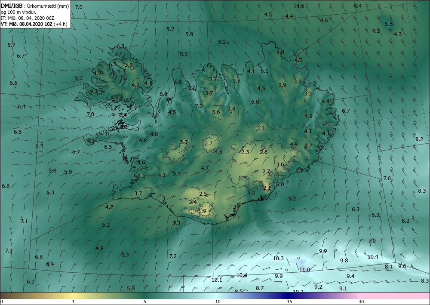Click the 9.1 value near the bottom
The image size is (430, 305).
point(343,289)
